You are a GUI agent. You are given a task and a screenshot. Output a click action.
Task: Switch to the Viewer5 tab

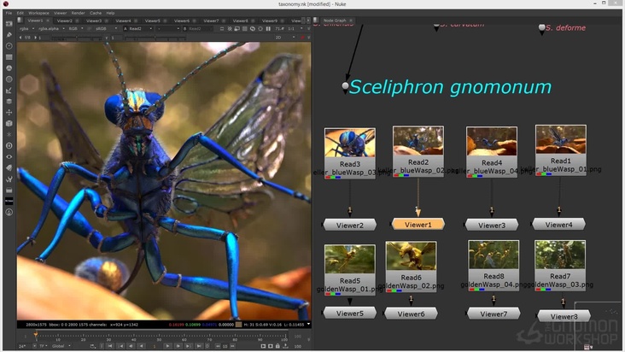coord(152,21)
